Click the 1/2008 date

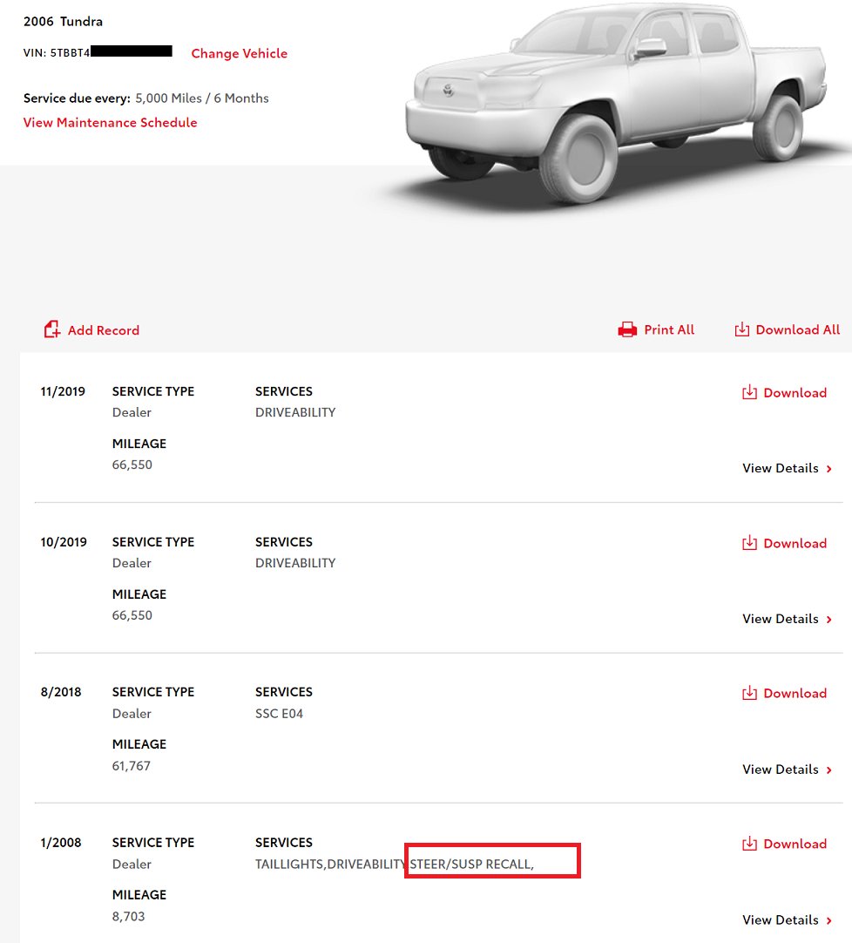(x=61, y=843)
